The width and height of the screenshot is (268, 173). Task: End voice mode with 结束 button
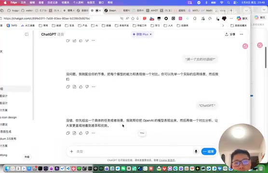[x=209, y=151]
